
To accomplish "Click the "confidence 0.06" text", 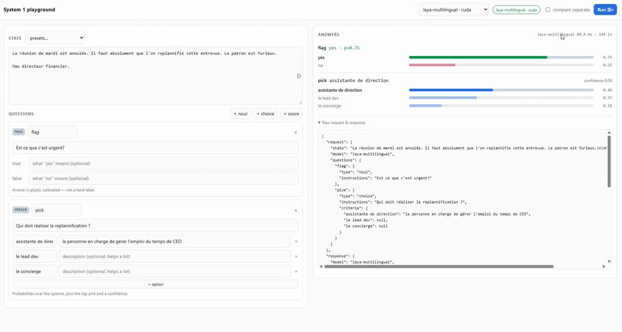I will [598, 81].
